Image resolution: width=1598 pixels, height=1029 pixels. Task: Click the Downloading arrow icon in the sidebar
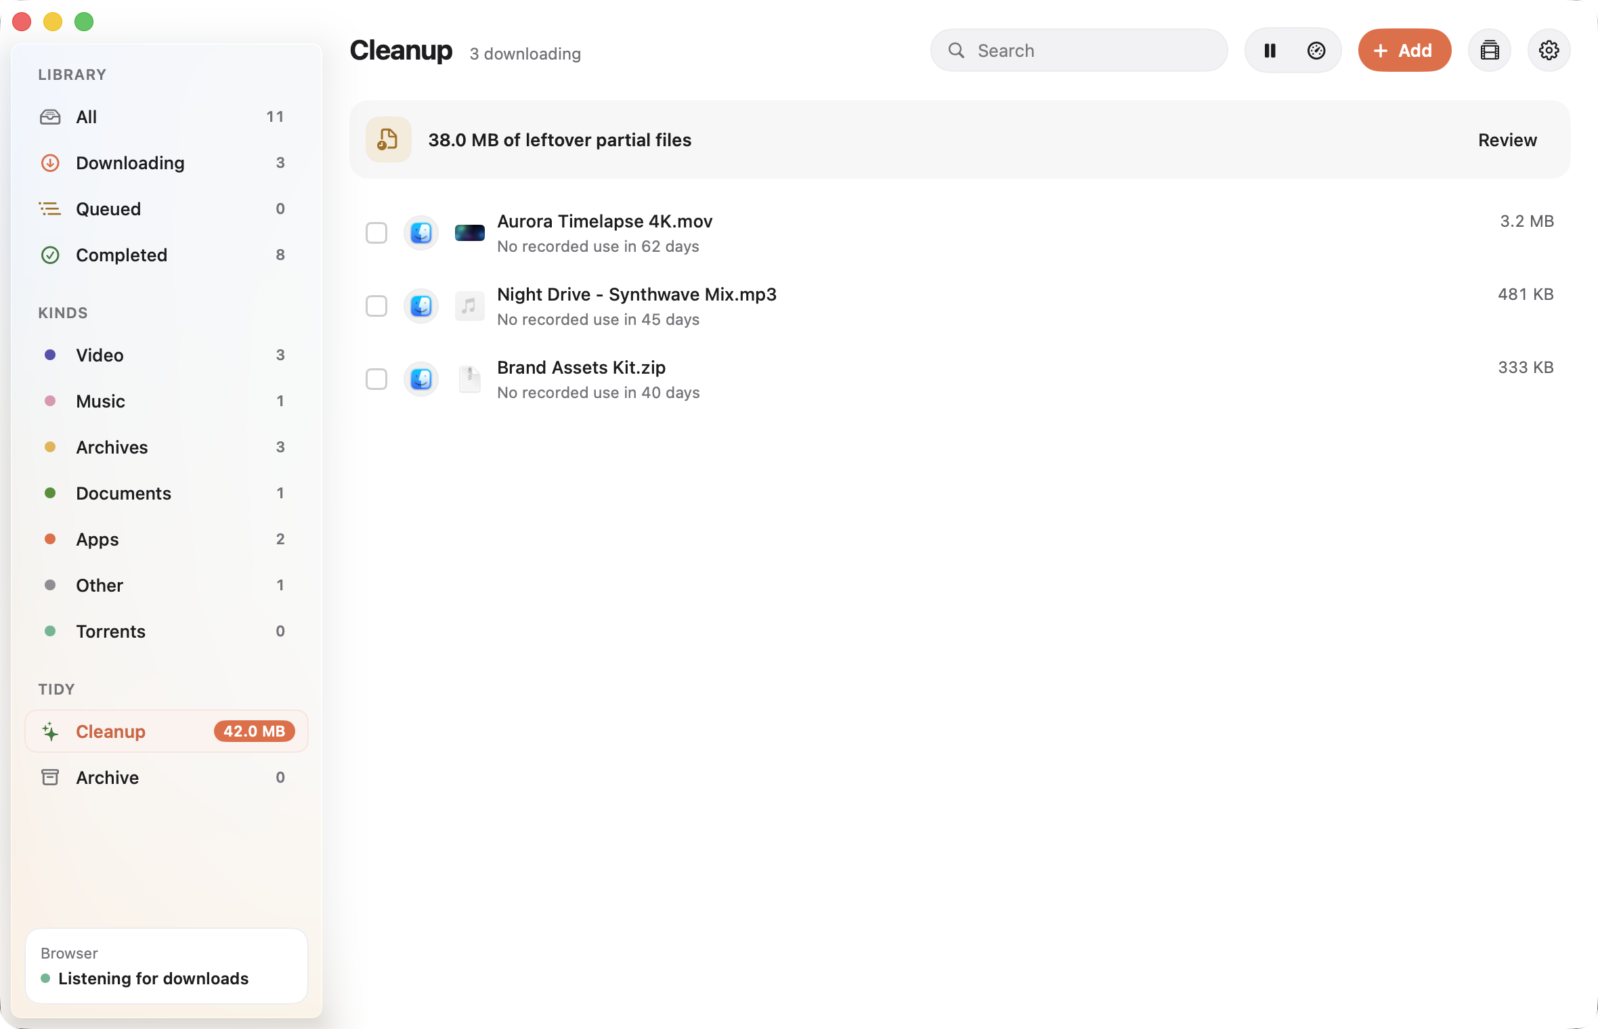(50, 163)
